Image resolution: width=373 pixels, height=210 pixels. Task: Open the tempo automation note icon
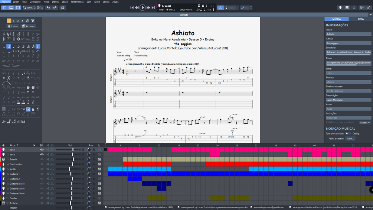pos(4,122)
